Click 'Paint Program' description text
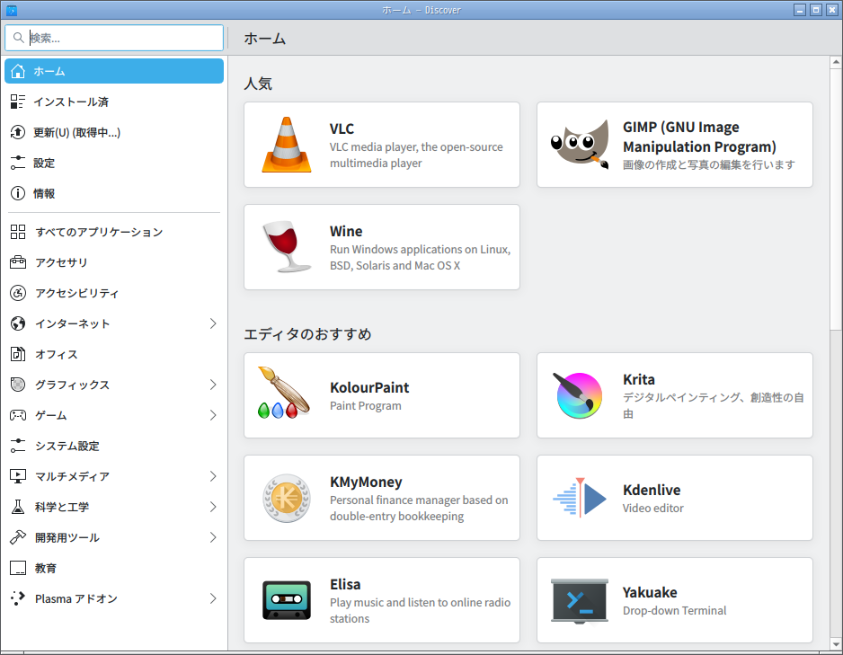The height and width of the screenshot is (655, 843). point(366,406)
